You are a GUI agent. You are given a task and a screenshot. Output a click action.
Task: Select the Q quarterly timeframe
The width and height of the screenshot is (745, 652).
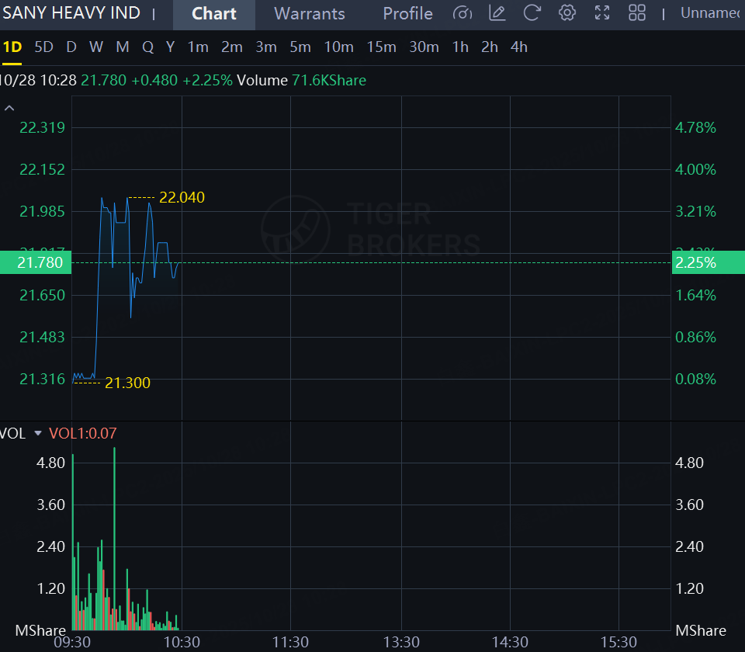(147, 47)
